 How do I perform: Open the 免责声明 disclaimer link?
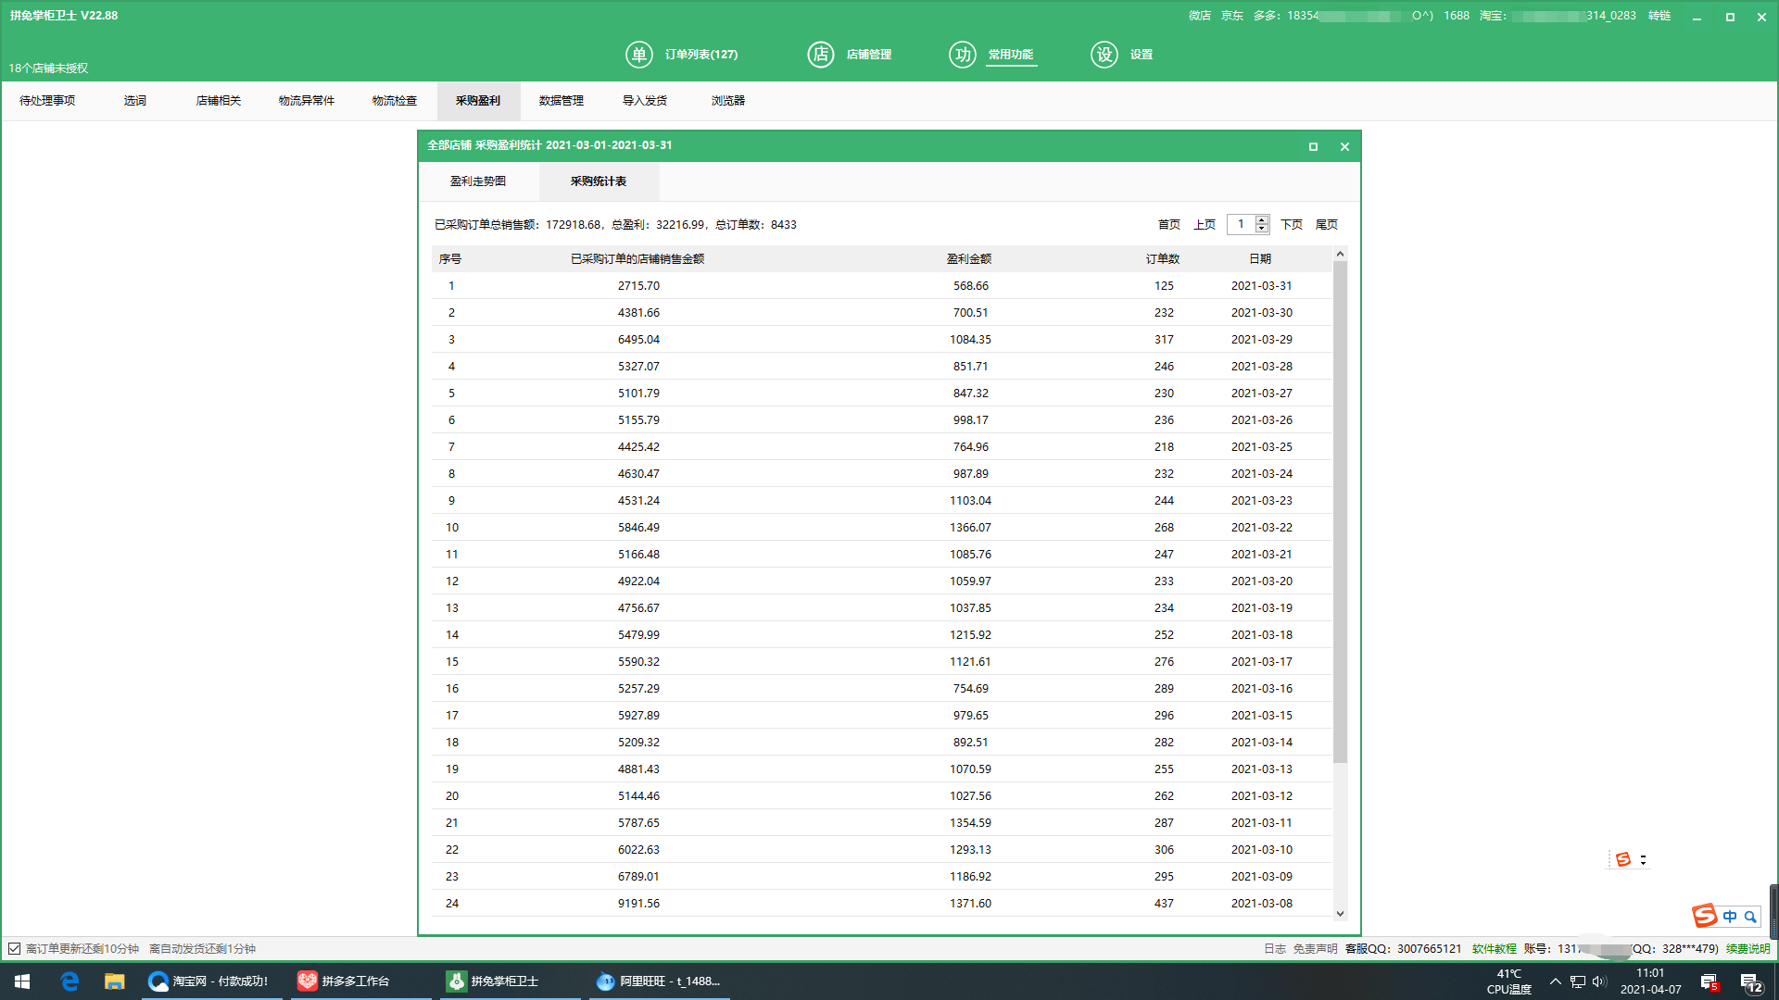pos(1316,949)
